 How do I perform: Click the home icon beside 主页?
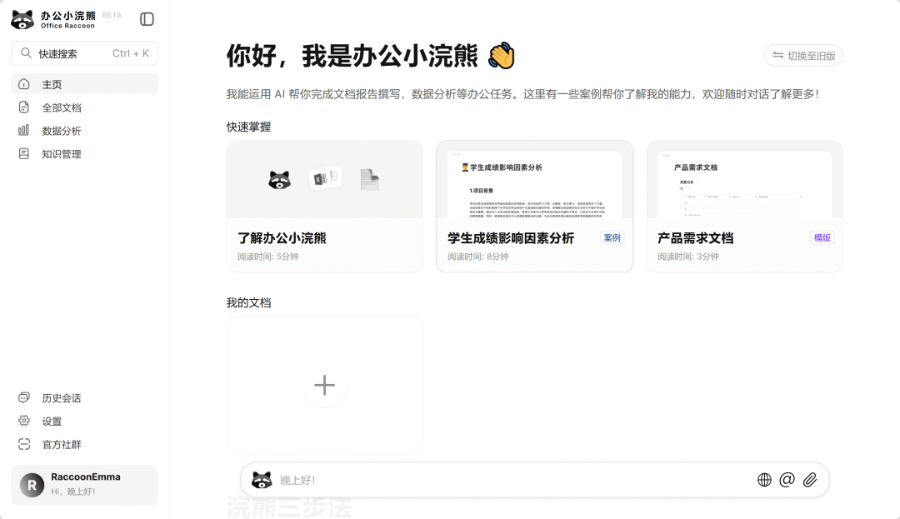point(24,84)
